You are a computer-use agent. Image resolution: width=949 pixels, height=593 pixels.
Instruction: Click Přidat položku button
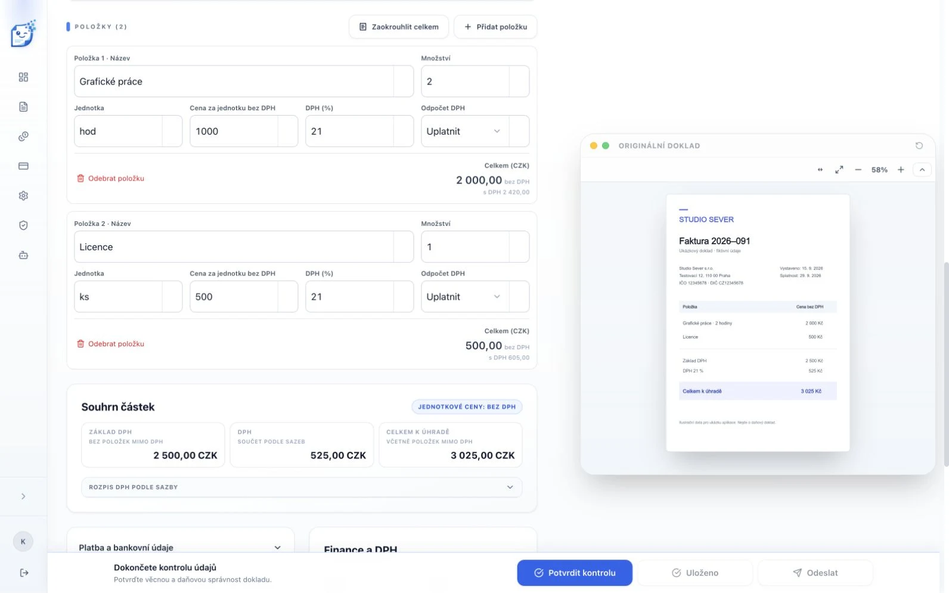(495, 27)
